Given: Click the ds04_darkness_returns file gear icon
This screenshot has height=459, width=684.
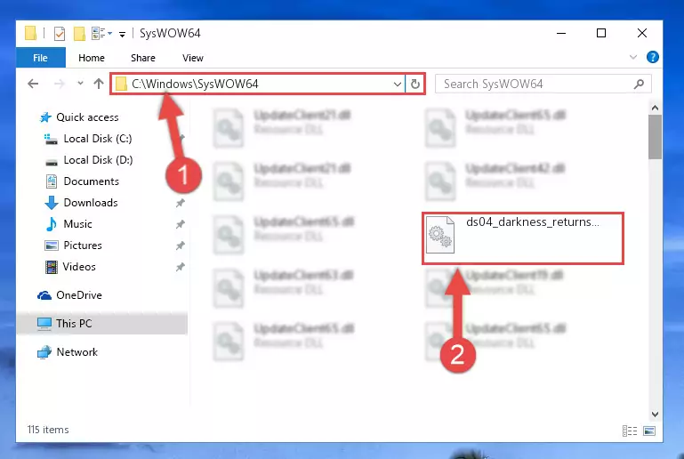Looking at the screenshot, I should click(x=440, y=235).
